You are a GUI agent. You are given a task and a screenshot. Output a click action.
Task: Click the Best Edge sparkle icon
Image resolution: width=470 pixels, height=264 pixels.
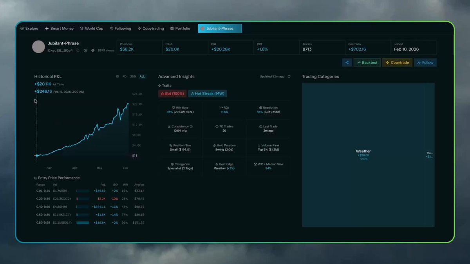coord(217,164)
